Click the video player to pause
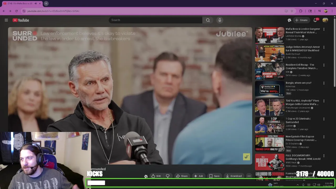The height and width of the screenshot is (189, 336). click(130, 96)
